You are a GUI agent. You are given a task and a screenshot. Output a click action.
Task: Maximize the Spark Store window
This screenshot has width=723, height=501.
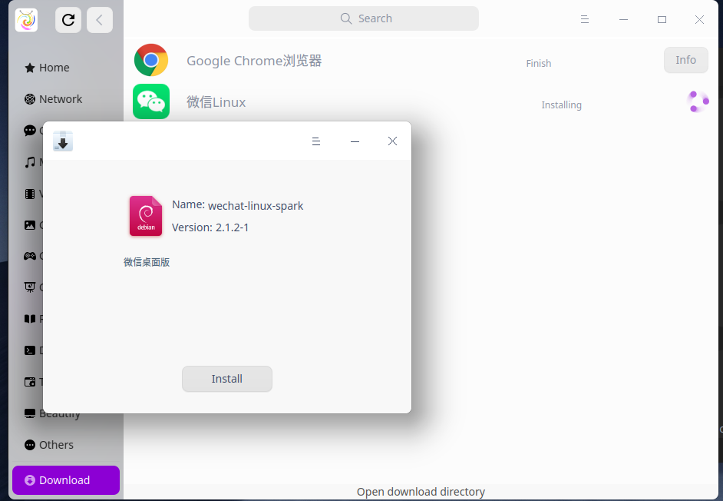(x=662, y=19)
